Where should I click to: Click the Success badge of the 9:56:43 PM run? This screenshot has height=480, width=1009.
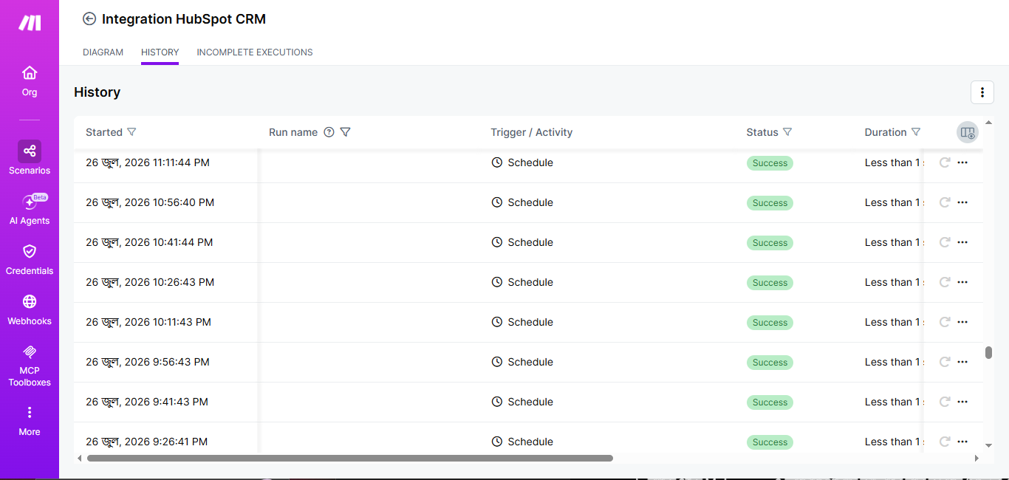[770, 363]
